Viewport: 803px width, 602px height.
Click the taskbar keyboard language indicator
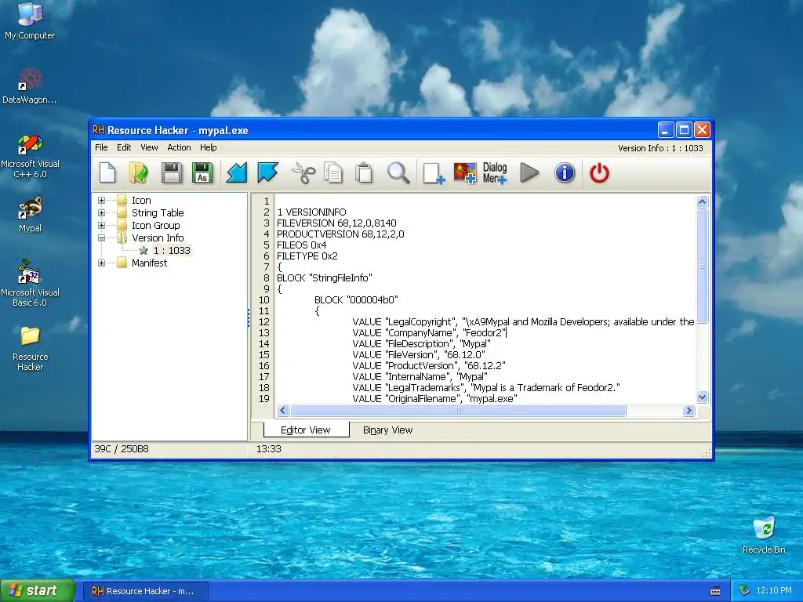pyautogui.click(x=715, y=591)
